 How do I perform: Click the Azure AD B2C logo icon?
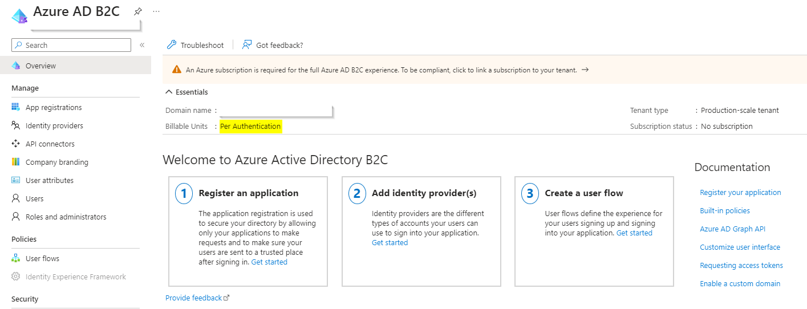pos(19,15)
